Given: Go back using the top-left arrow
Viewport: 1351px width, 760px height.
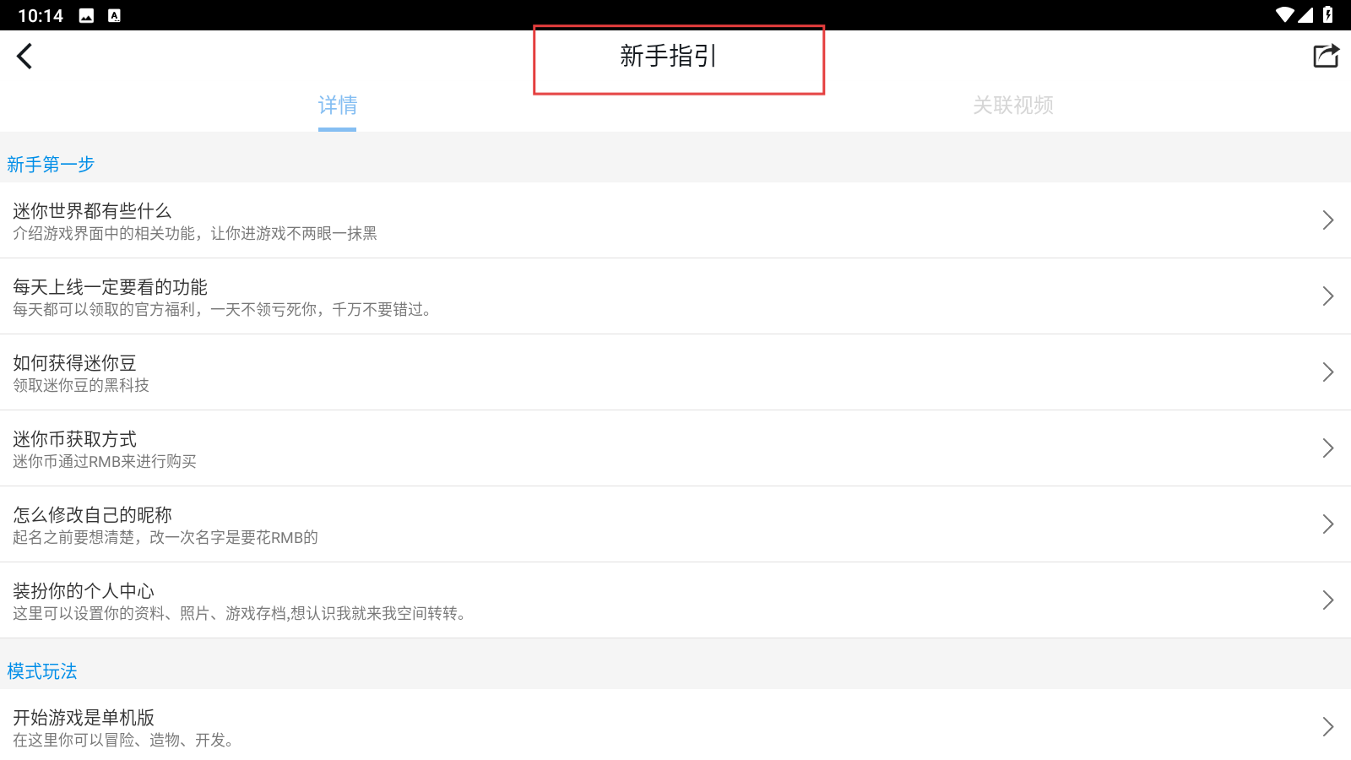Looking at the screenshot, I should click(24, 56).
